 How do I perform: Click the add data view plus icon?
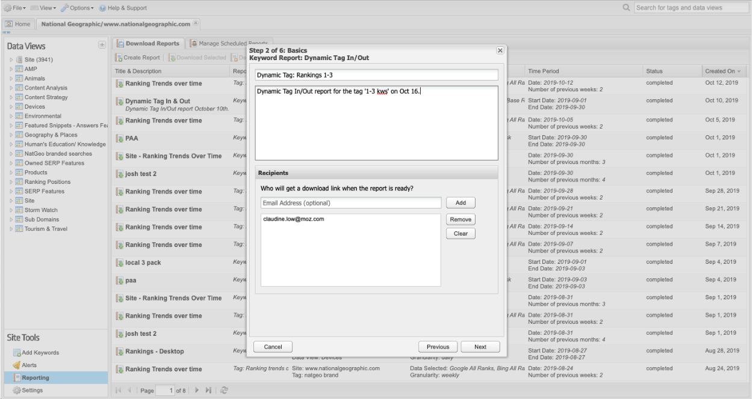[102, 46]
